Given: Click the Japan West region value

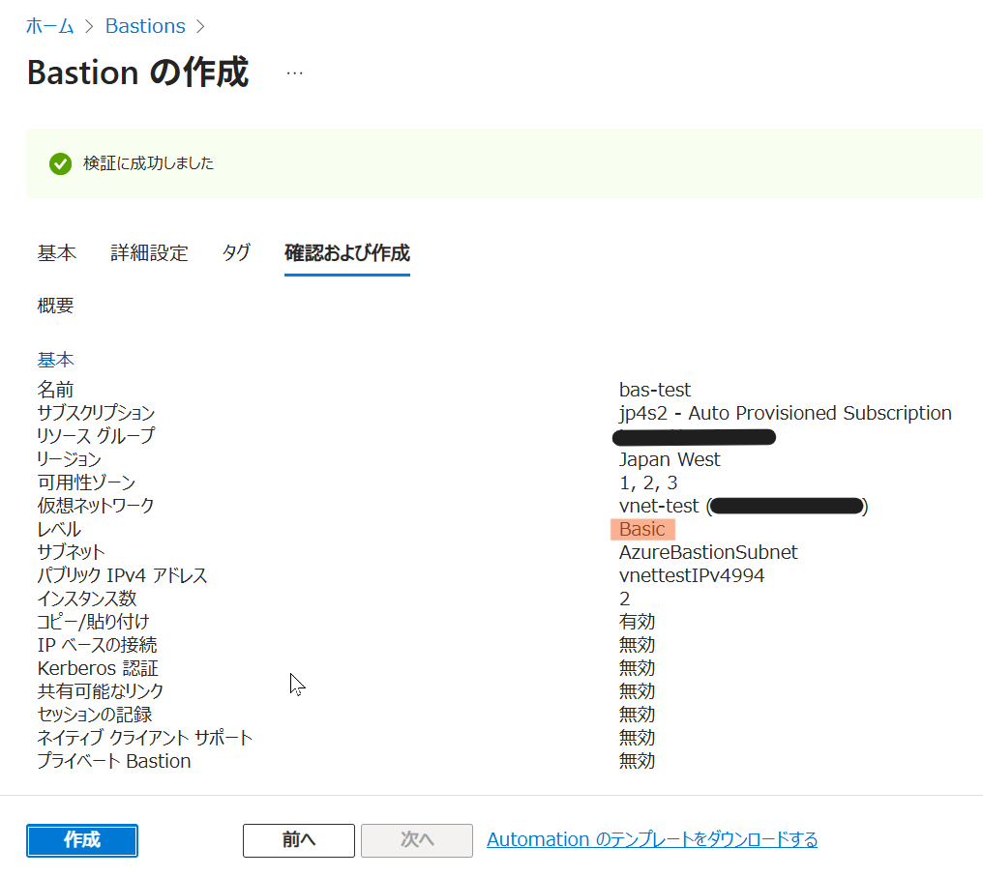Looking at the screenshot, I should 670,459.
